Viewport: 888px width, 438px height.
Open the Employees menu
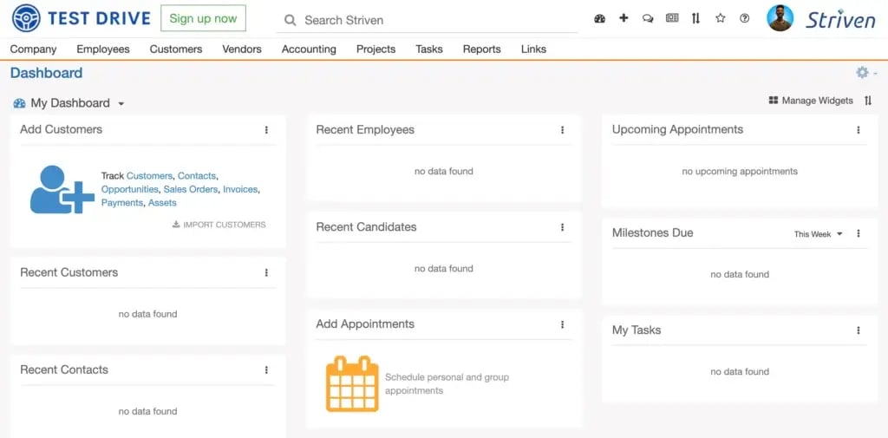coord(103,49)
